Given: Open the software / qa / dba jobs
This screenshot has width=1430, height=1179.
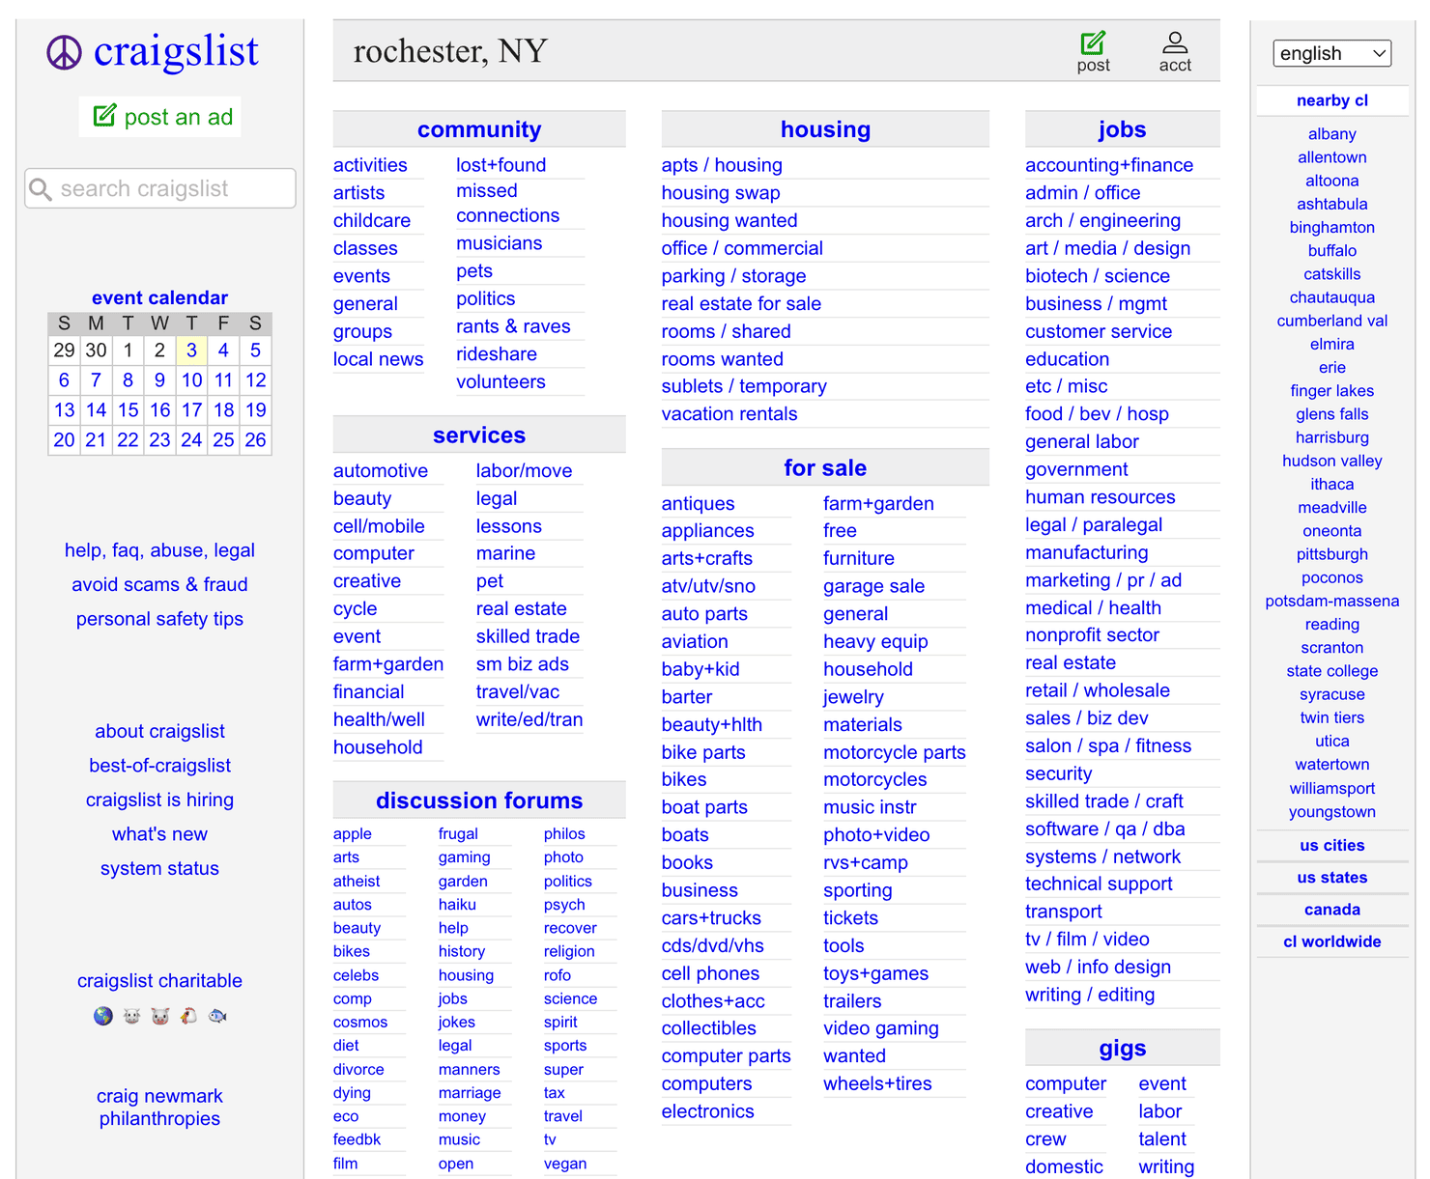Looking at the screenshot, I should 1104,828.
